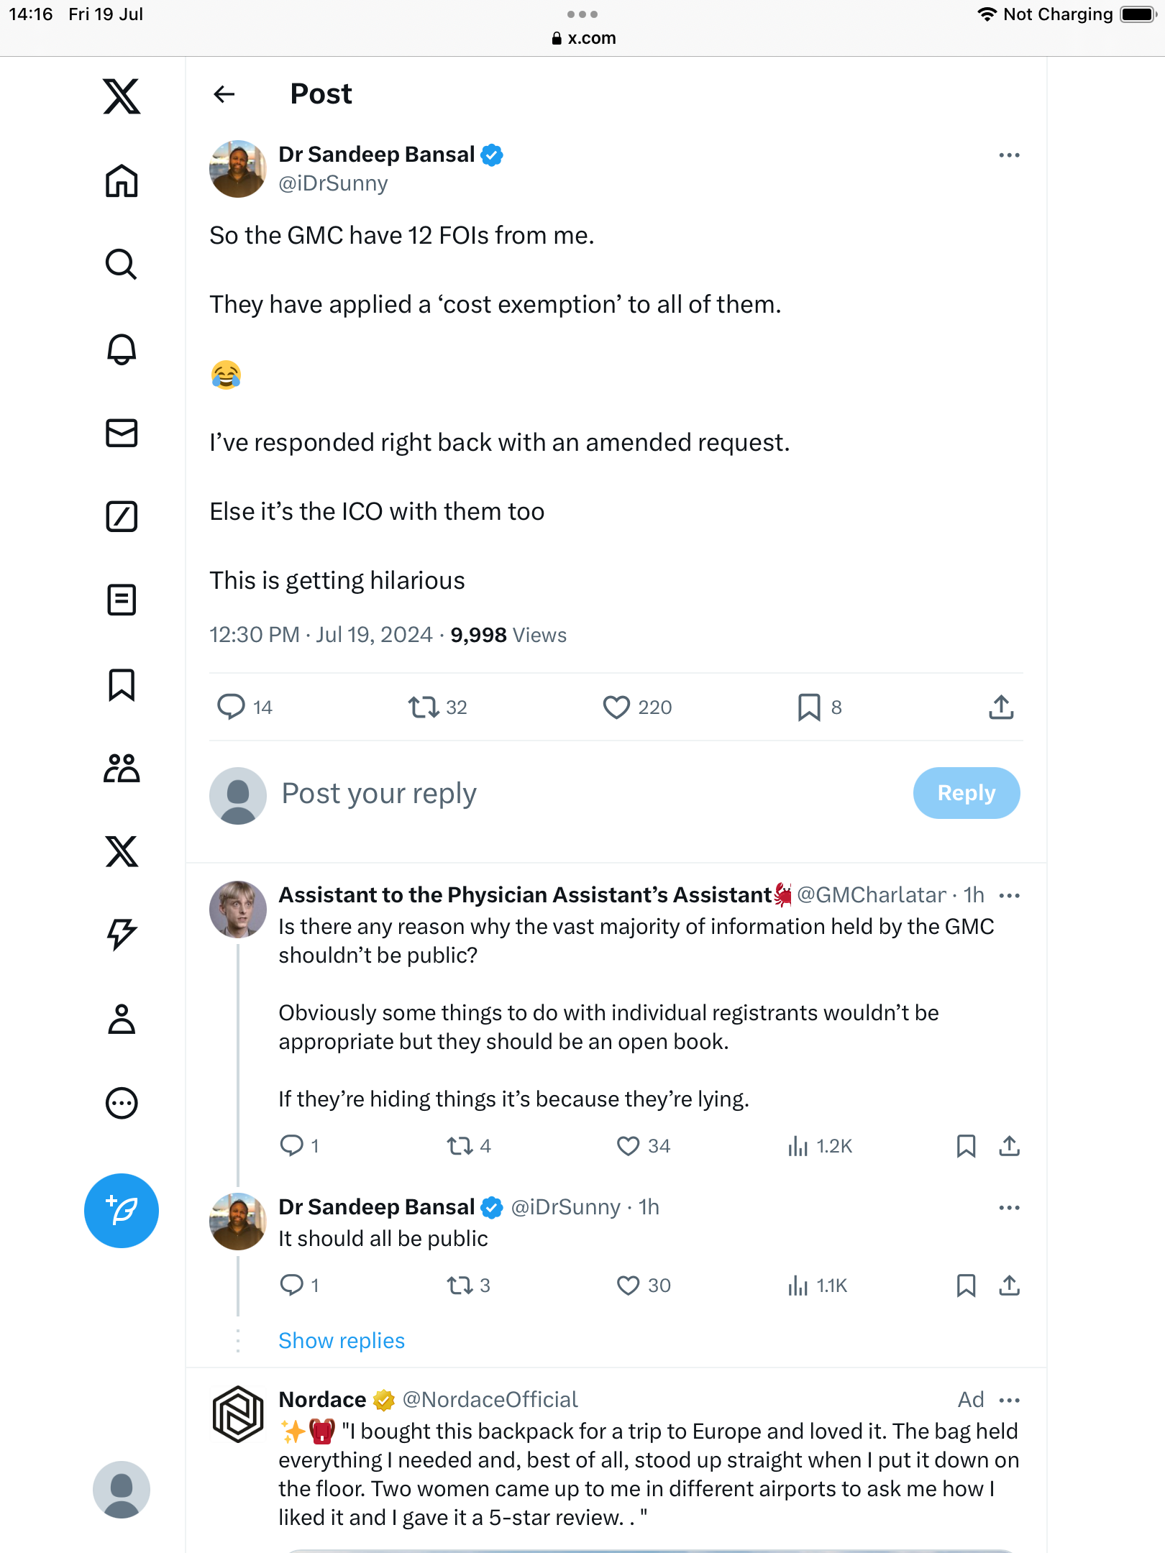Open more options on the Nordace ad
1165x1553 pixels.
pyautogui.click(x=1009, y=1400)
